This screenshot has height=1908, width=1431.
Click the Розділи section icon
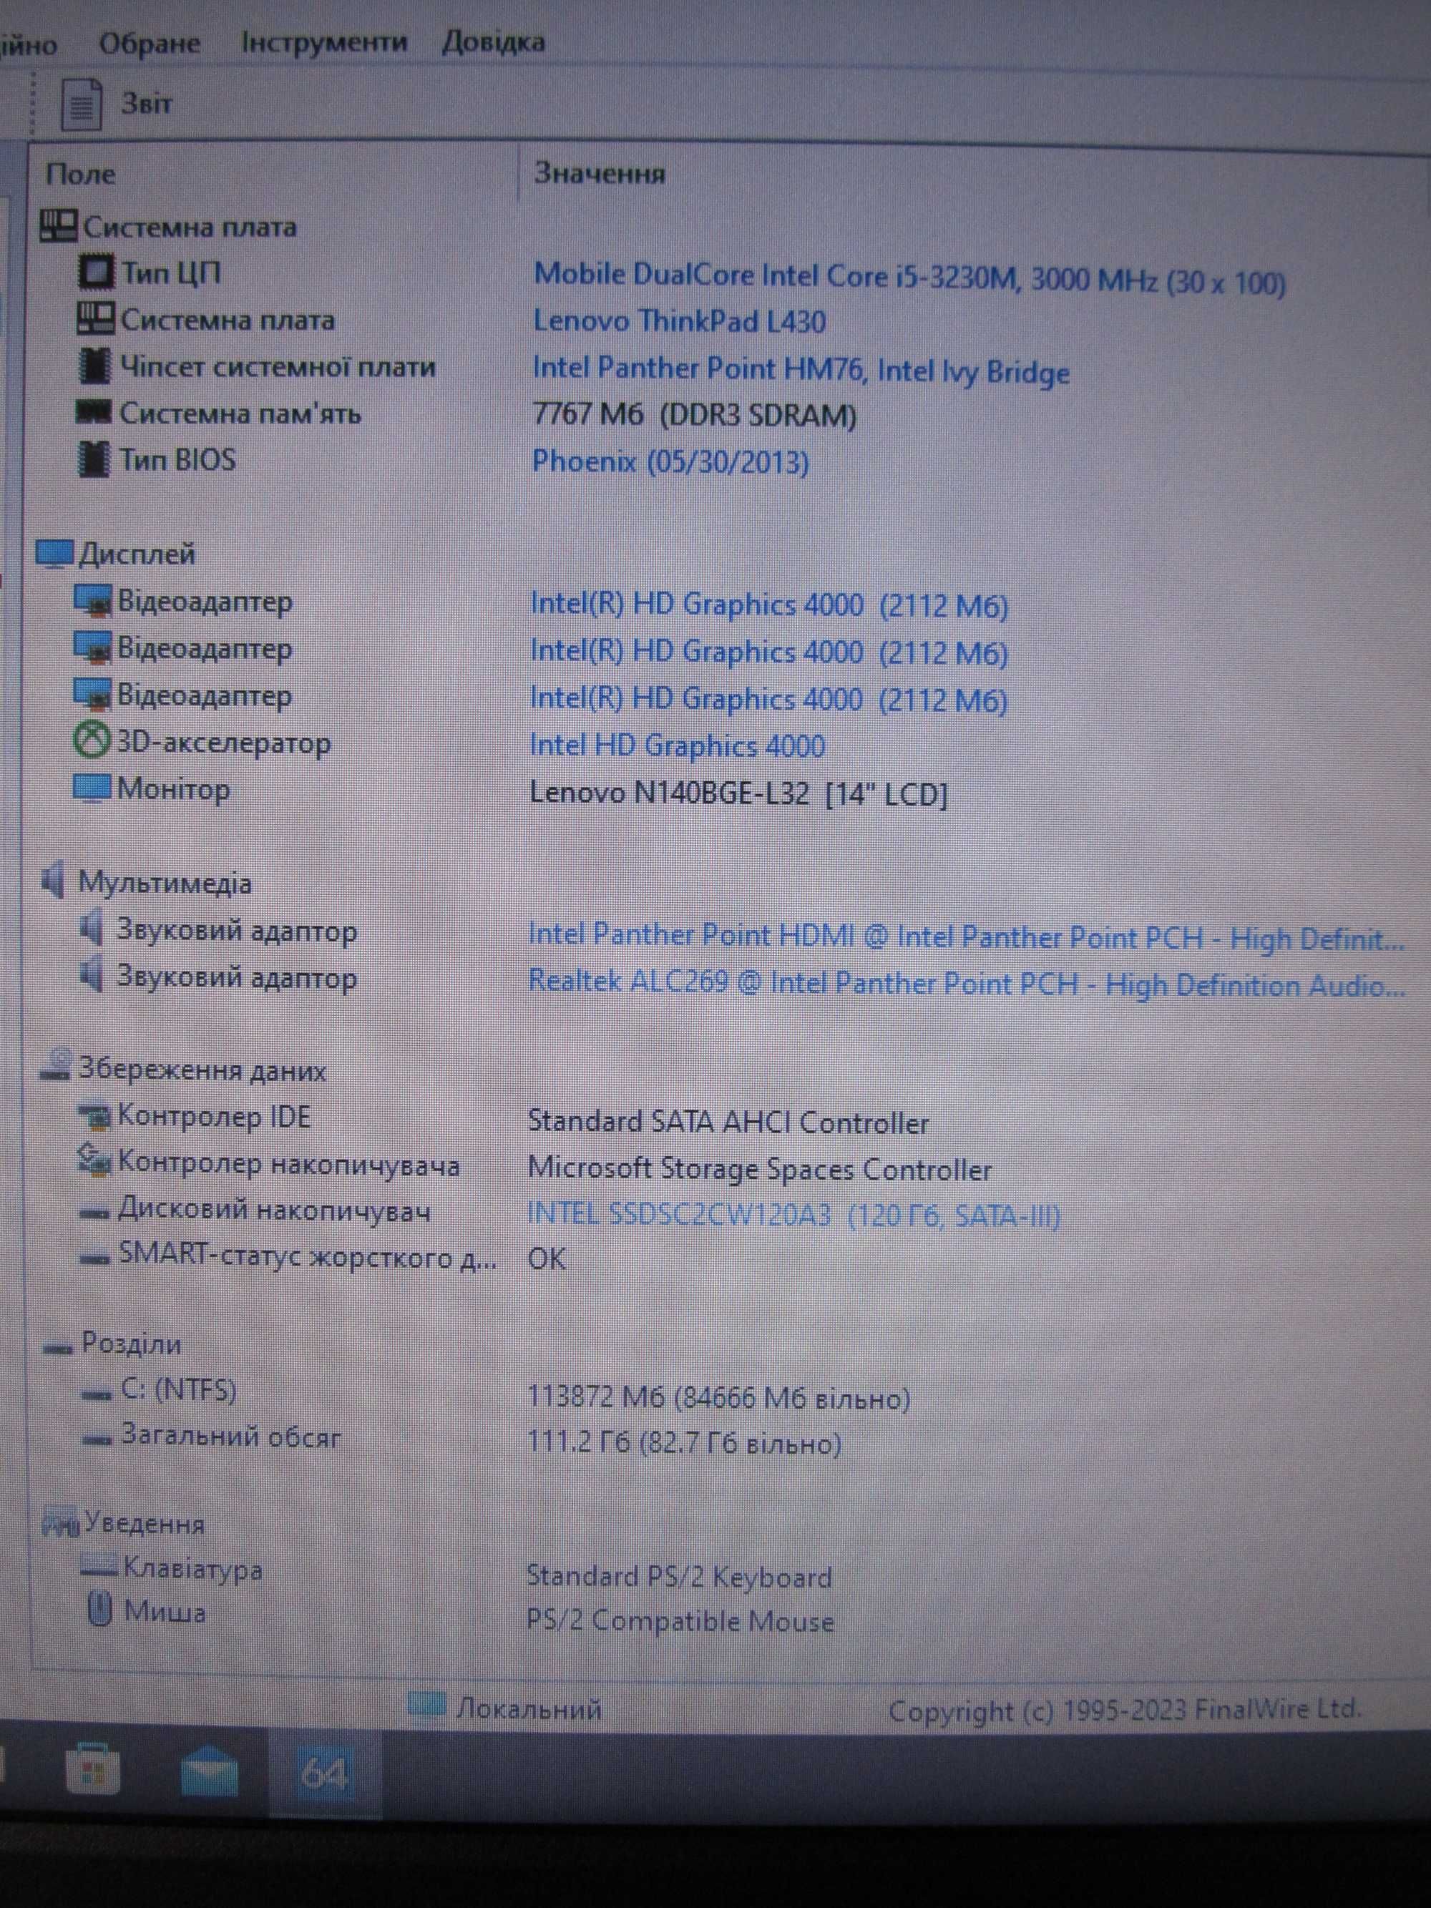click(58, 1349)
